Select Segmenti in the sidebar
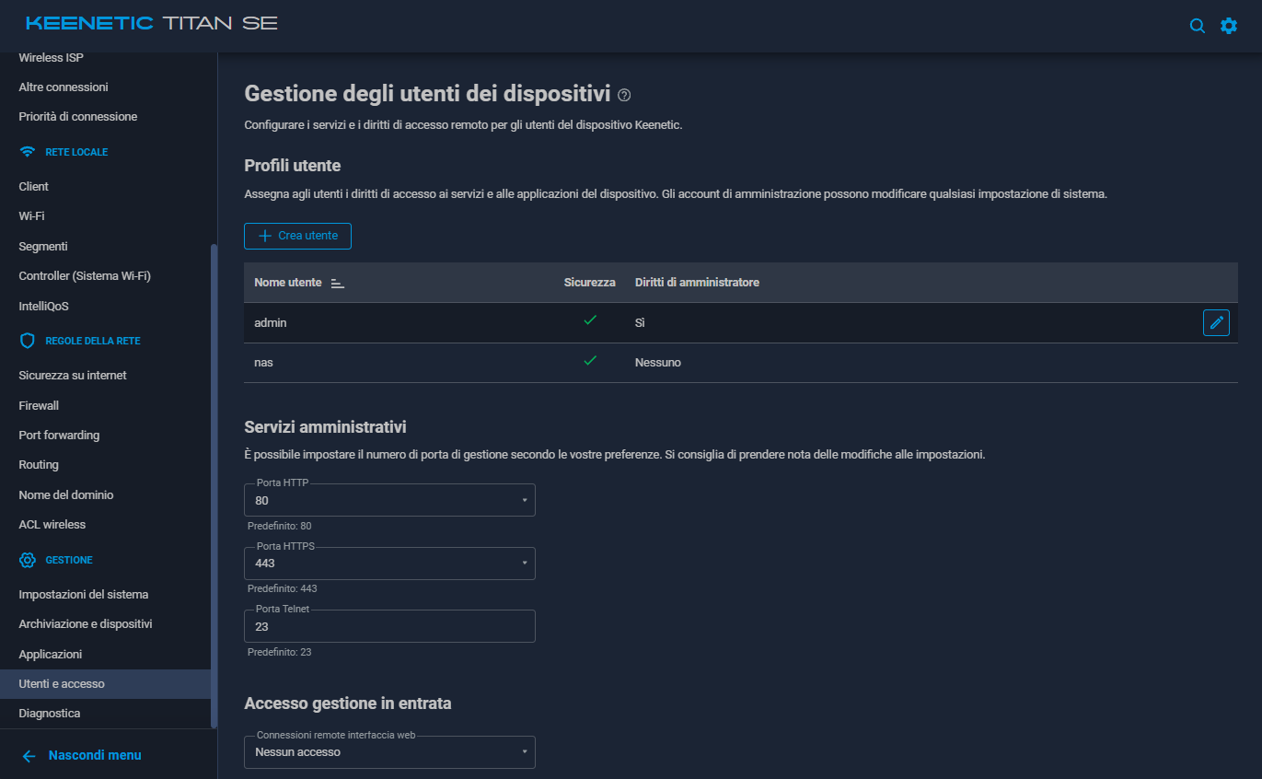This screenshot has height=779, width=1262. (x=43, y=247)
